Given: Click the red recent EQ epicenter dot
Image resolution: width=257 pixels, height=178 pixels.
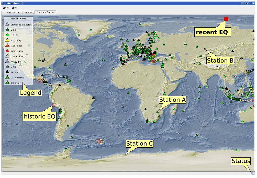Looking at the screenshot, I should pyautogui.click(x=226, y=19).
